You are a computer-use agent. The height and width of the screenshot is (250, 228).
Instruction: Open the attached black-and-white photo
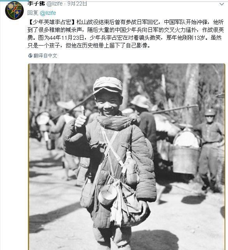point(127,157)
